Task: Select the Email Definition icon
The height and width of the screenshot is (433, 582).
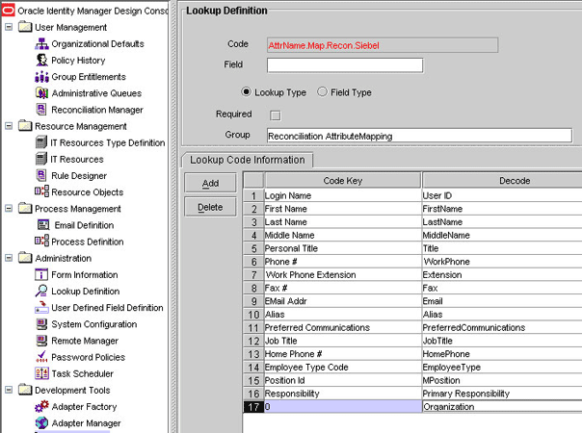Action: 43,224
